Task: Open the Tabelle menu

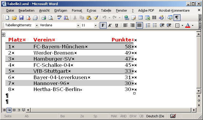Action: (x=106, y=10)
